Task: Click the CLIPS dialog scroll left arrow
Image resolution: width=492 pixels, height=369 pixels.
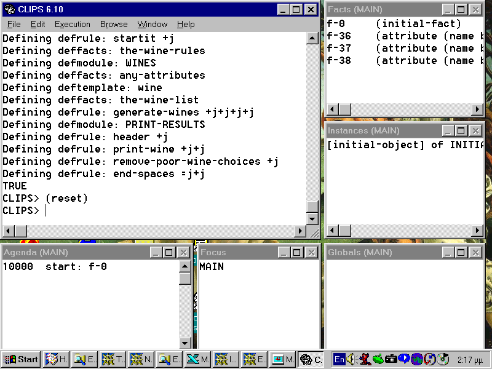Action: click(8, 231)
